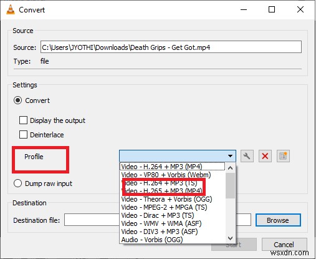Maximize the Convert window
Image resolution: width=316 pixels, height=259 pixels.
[272, 9]
